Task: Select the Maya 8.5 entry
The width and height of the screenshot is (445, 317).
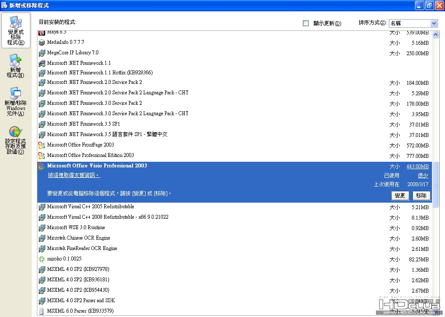Action: pyautogui.click(x=235, y=33)
